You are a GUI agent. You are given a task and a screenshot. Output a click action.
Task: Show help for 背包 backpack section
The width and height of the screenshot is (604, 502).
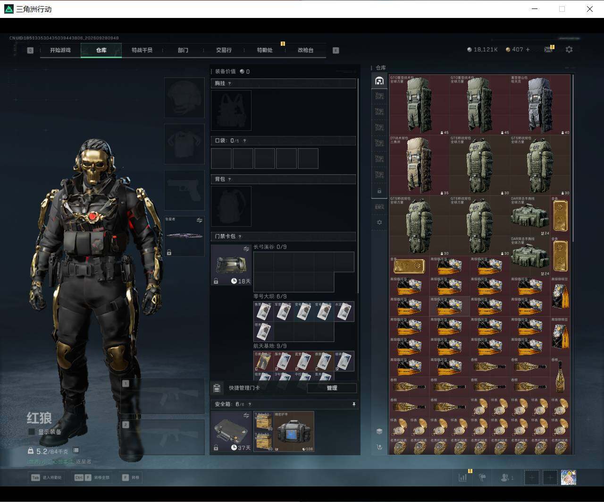pos(230,179)
